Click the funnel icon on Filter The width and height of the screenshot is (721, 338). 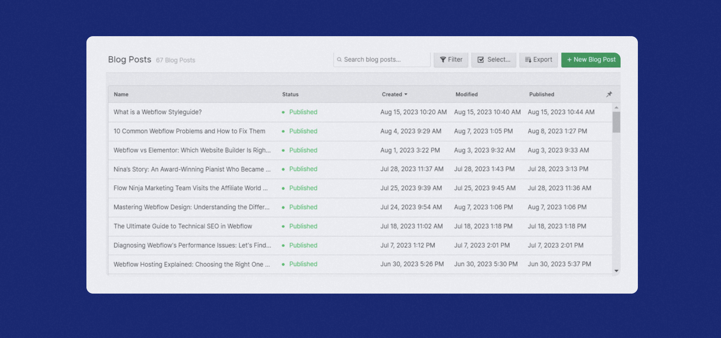[x=443, y=60]
